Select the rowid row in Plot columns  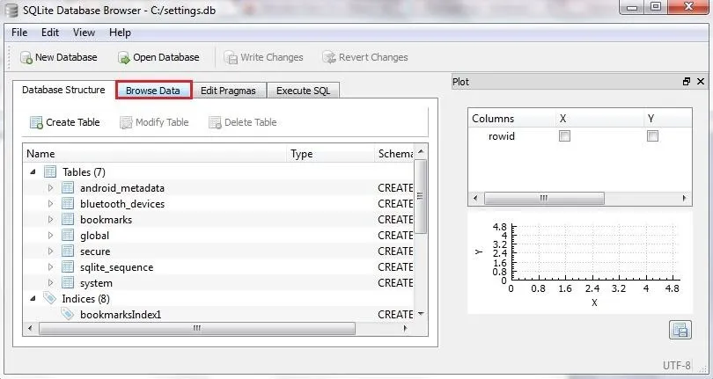pos(580,136)
